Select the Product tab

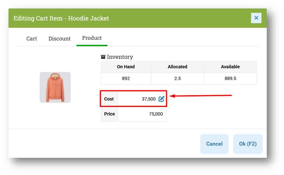[x=92, y=38]
